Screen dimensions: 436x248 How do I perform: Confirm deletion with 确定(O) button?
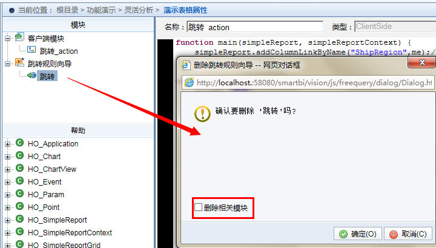click(358, 234)
